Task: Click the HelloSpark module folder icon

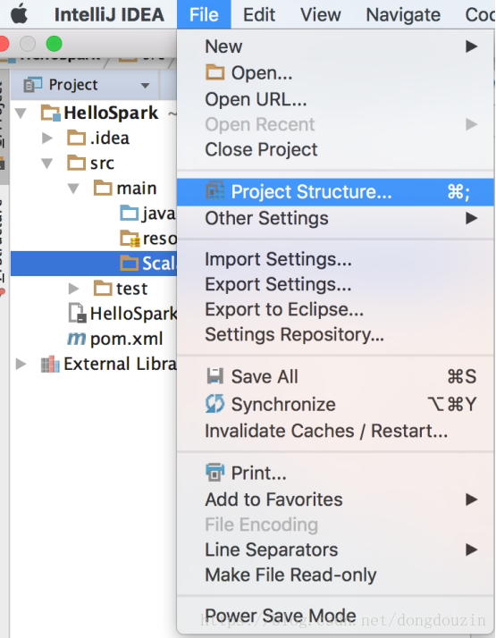Action: (x=51, y=113)
